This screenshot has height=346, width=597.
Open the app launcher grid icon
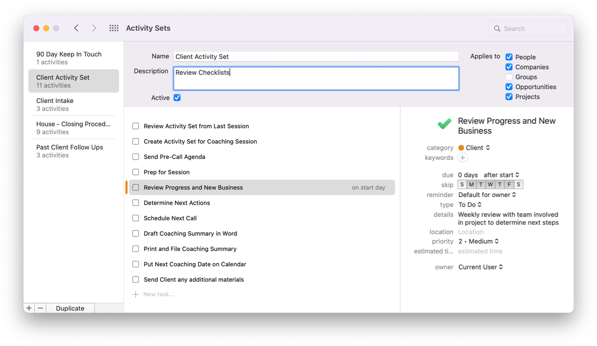[114, 28]
